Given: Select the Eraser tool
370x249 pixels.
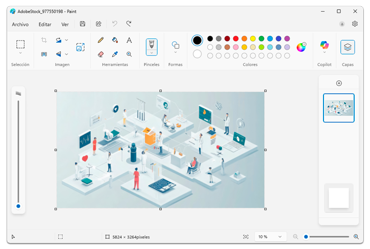Looking at the screenshot, I should click(x=101, y=54).
